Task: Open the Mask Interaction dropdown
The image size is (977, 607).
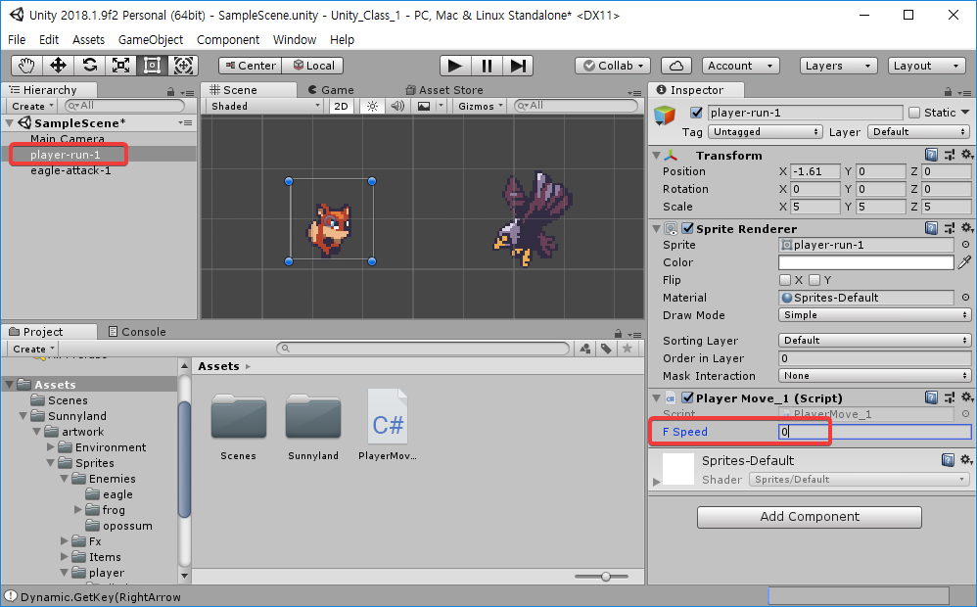Action: (875, 376)
